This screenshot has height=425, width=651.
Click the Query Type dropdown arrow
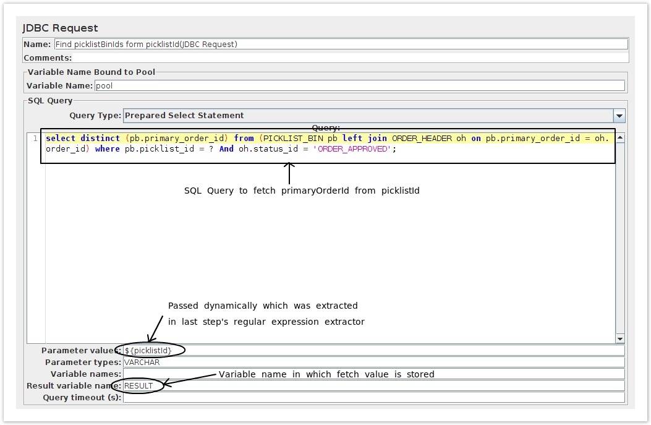point(619,116)
